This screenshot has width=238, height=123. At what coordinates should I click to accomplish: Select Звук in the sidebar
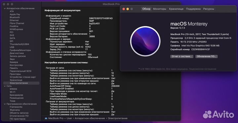tap(12, 59)
